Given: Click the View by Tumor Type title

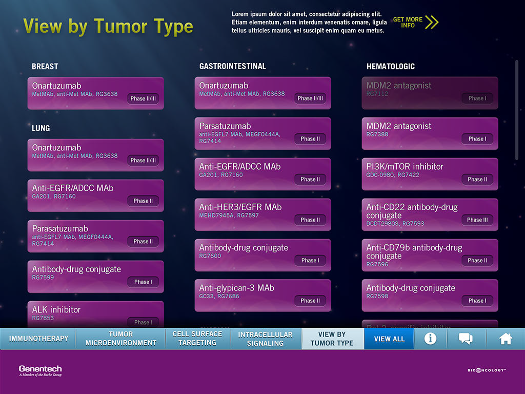Looking at the screenshot, I should coord(108,26).
